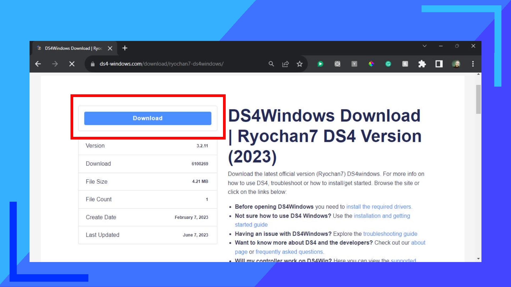Viewport: 511px width, 287px height.
Task: Open the Chrome three-dot menu
Action: tap(473, 64)
